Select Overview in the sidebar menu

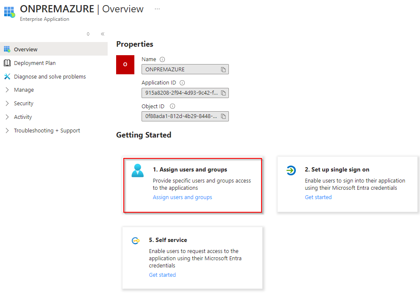click(x=54, y=49)
